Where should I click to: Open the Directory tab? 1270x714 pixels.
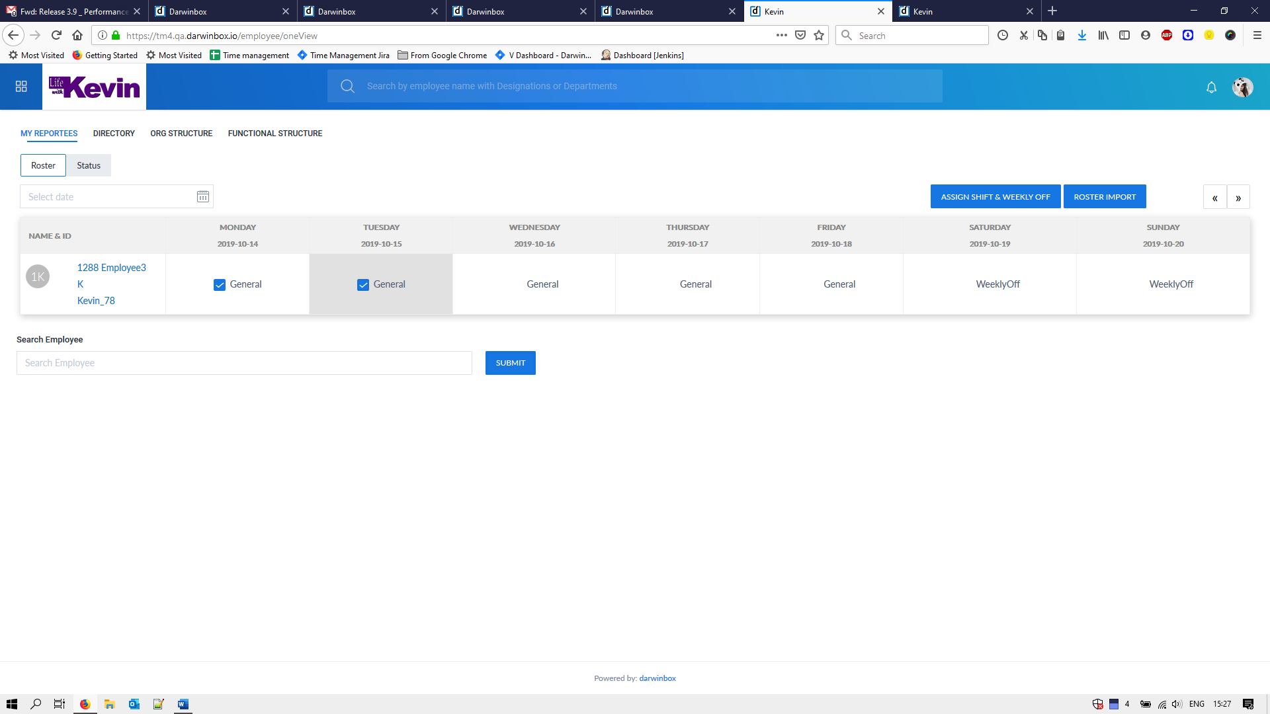114,134
